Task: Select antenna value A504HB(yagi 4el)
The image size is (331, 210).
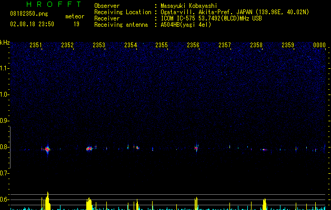Action: [186, 25]
